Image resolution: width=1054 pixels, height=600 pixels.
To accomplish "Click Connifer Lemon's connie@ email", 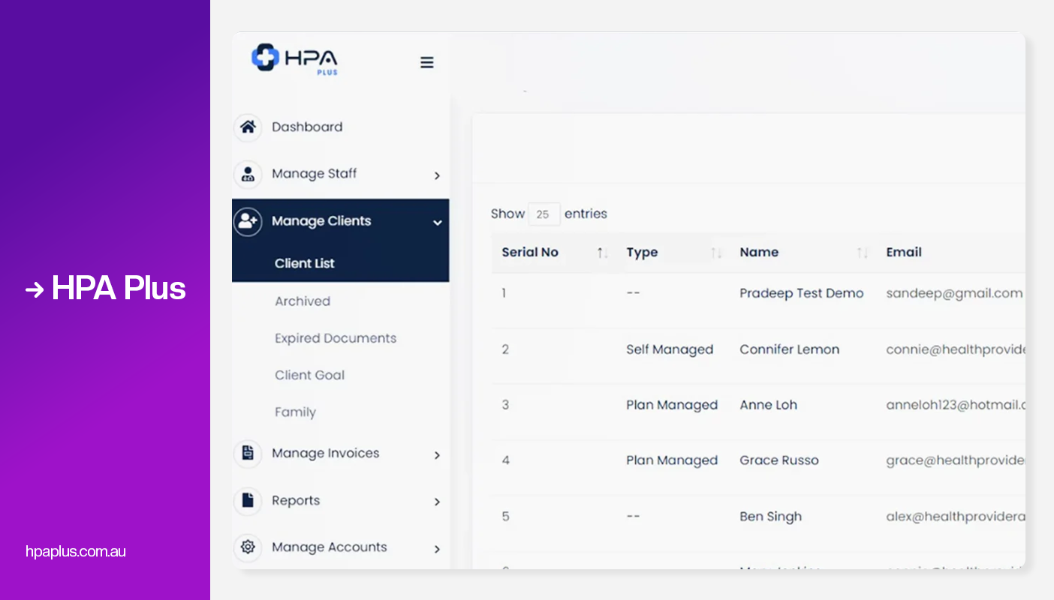I will click(956, 349).
